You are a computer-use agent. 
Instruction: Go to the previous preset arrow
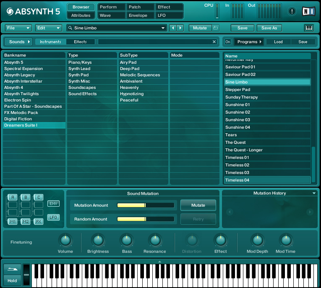tap(173, 28)
